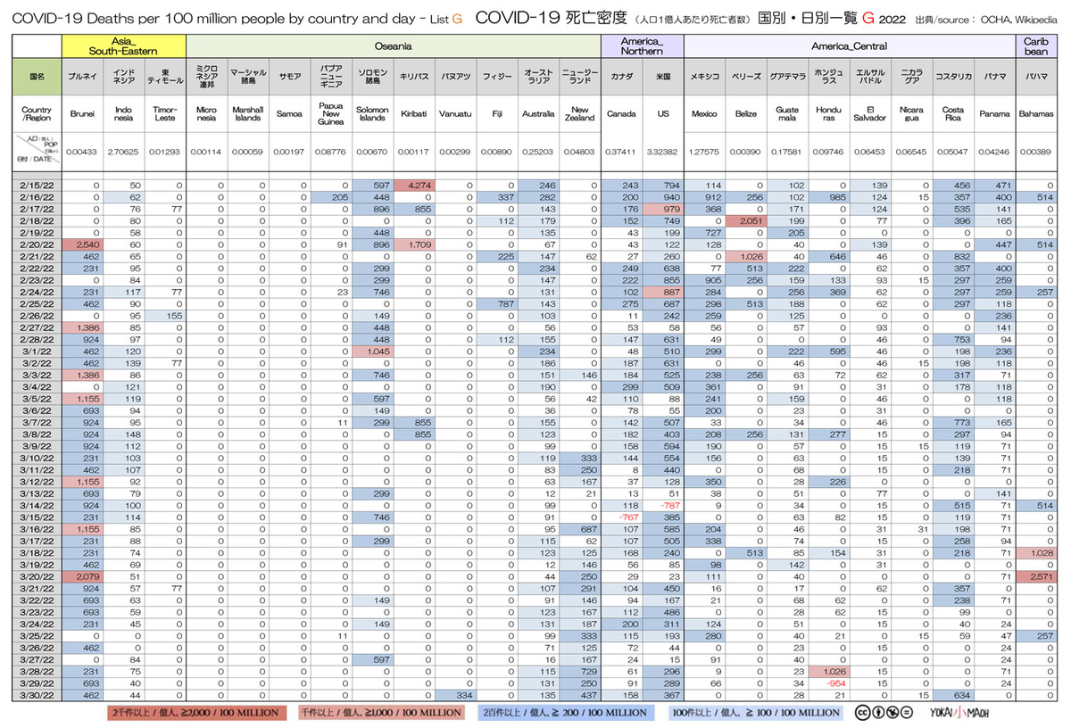Select the 3/14/22 date row label
Screen dimensions: 1071x728
click(x=38, y=506)
